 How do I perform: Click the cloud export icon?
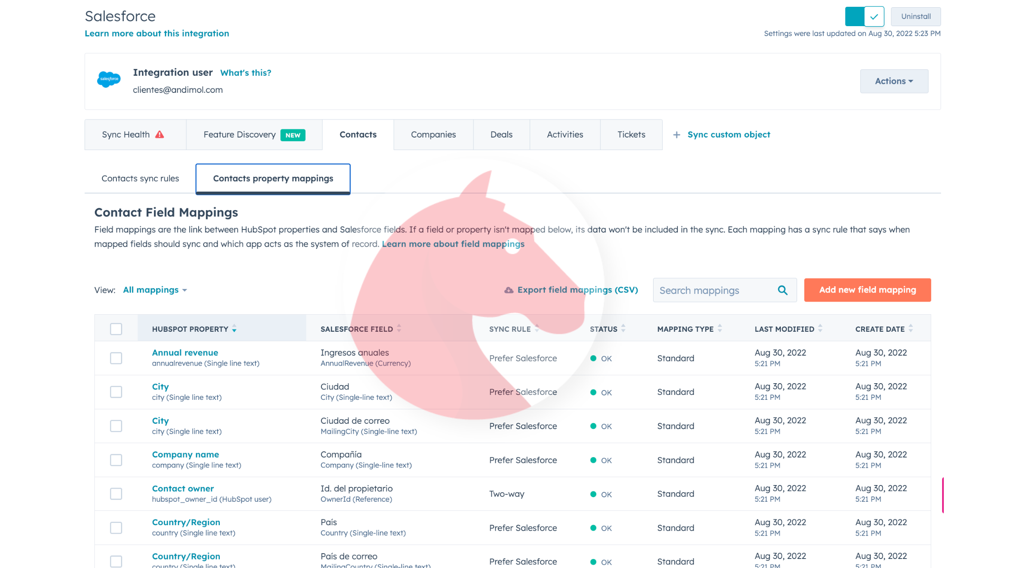pos(509,290)
